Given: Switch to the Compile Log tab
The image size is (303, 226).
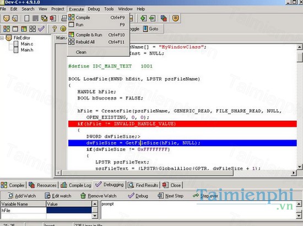Looking at the screenshot, I should tap(76, 185).
